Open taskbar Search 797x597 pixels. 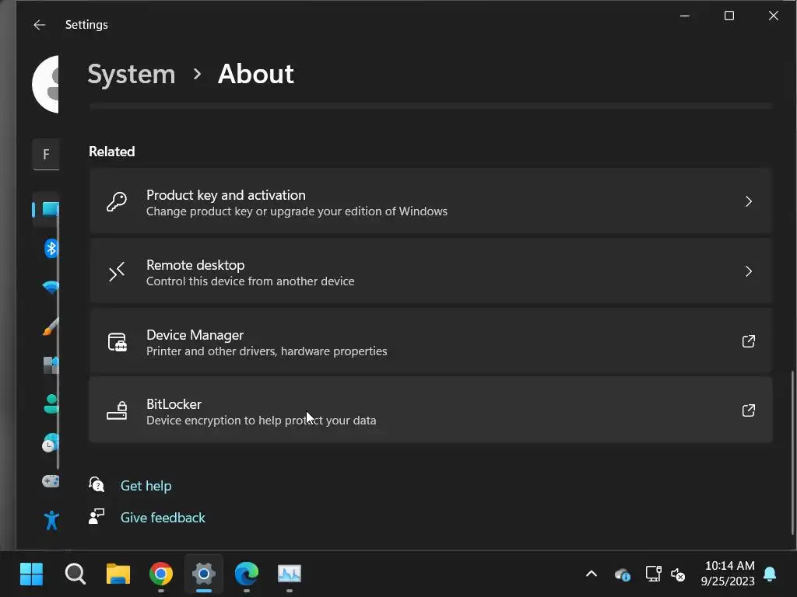tap(75, 574)
